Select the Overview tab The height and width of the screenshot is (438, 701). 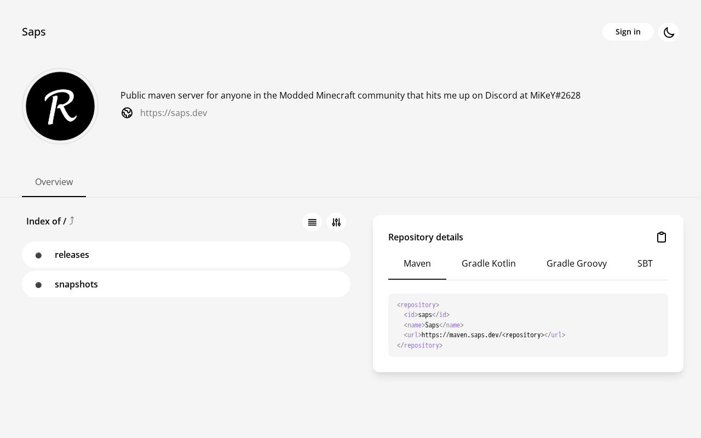click(x=54, y=182)
